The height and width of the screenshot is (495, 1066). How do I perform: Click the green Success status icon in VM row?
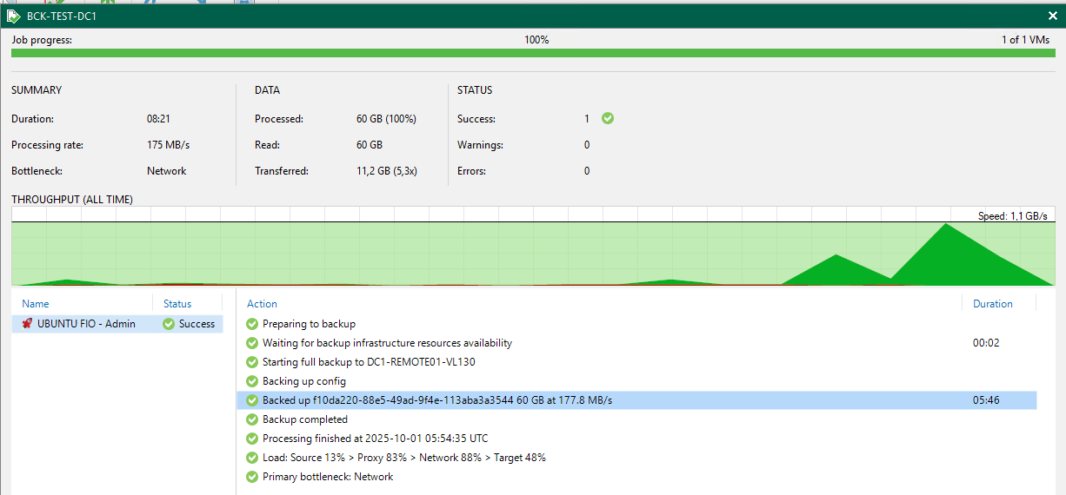point(169,324)
